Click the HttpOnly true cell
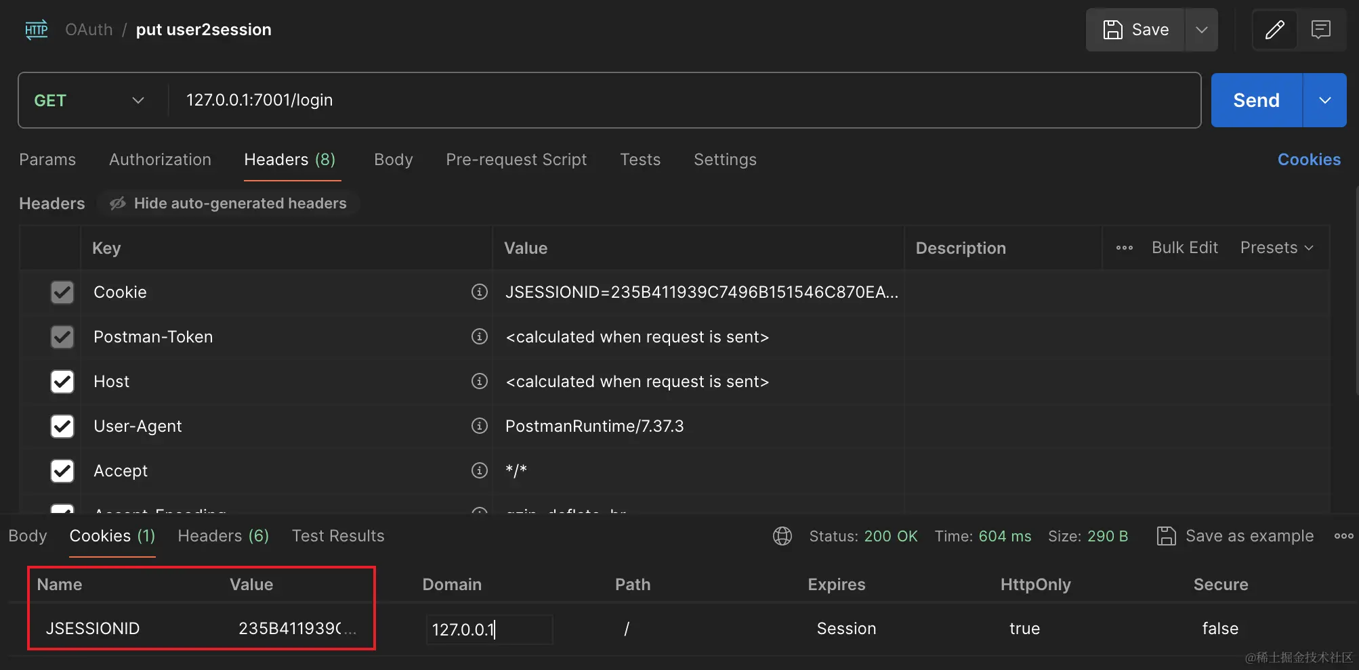Viewport: 1359px width, 670px height. [1024, 629]
